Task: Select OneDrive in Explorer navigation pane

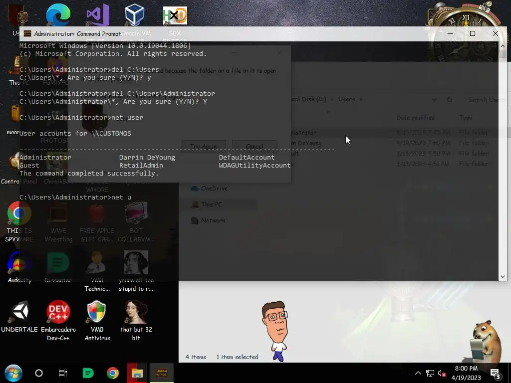Action: point(214,188)
